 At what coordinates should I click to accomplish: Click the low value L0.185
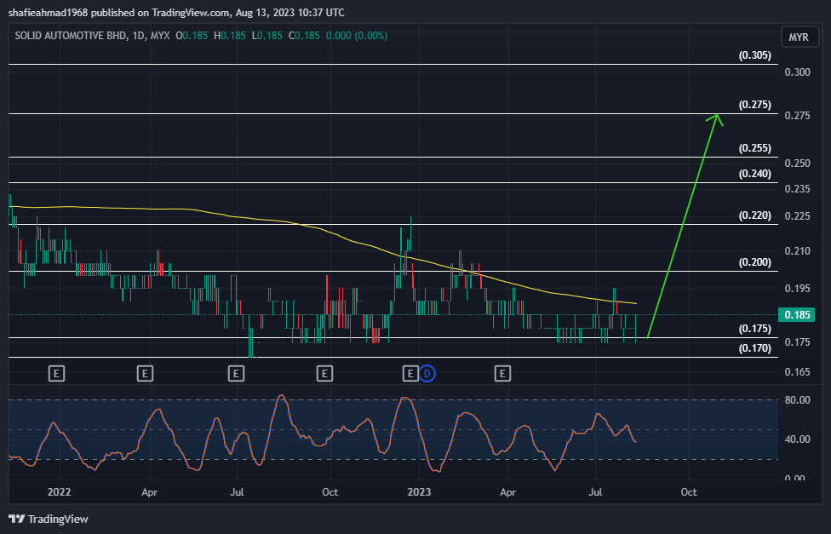[266, 36]
